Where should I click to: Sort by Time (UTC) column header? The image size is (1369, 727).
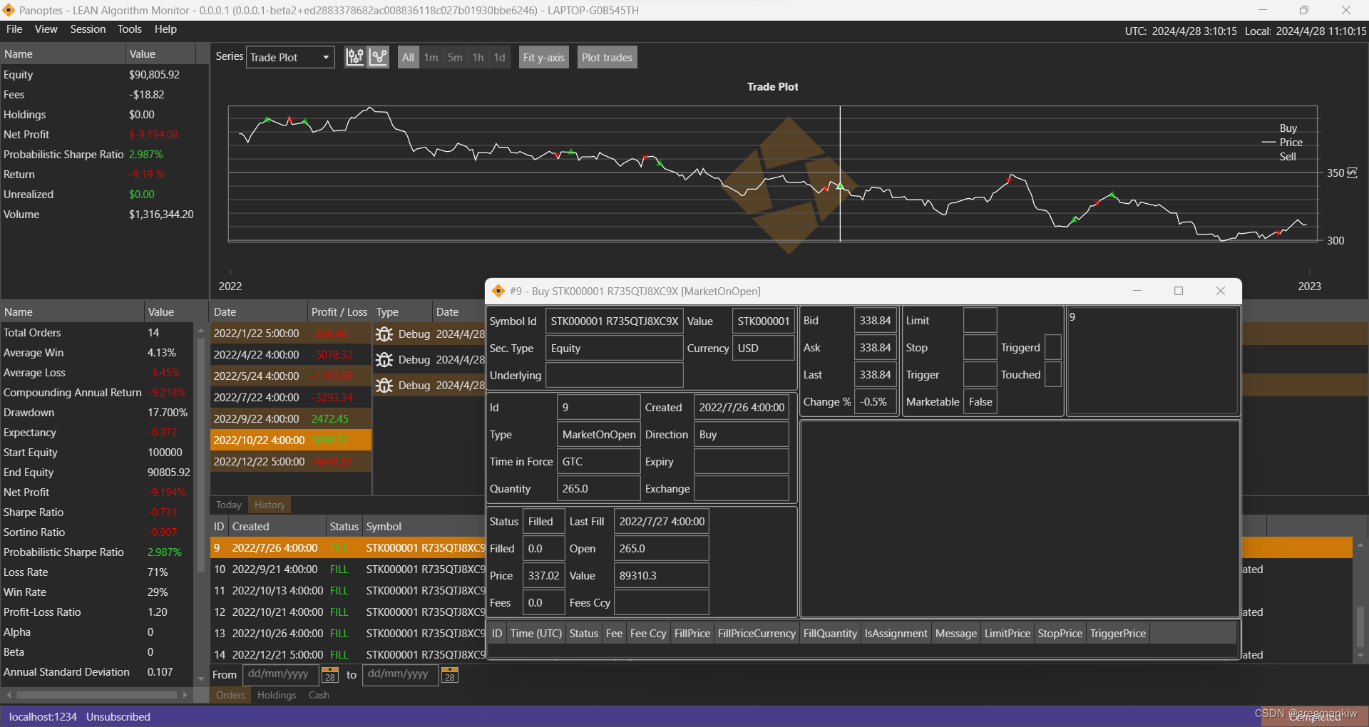tap(536, 634)
